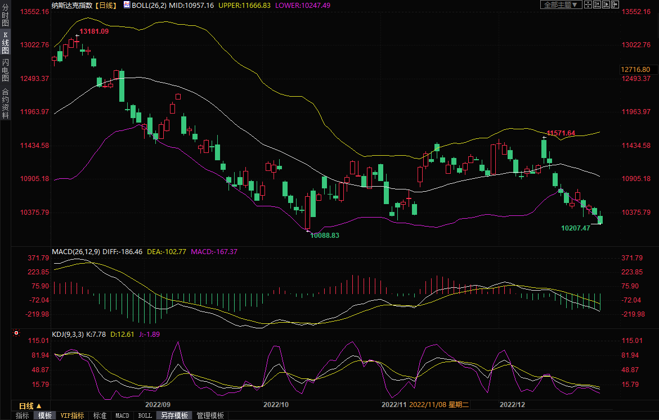659x420 pixels.
Task: Click the jump-to-start chart icon
Action: click(597, 5)
